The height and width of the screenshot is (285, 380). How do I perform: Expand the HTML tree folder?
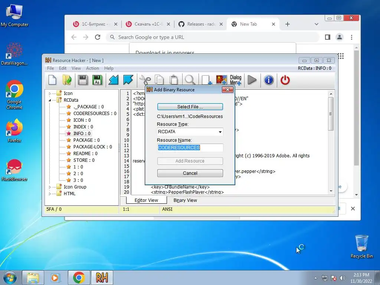pos(50,194)
